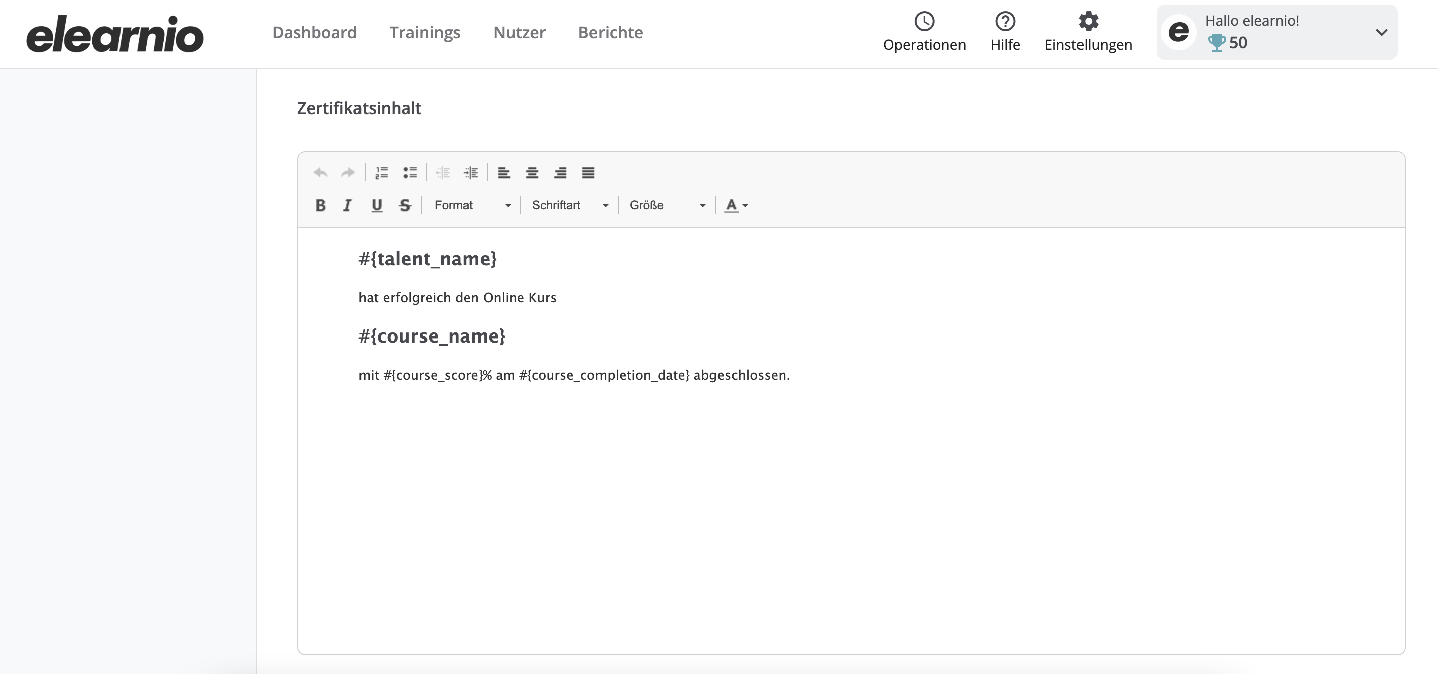The height and width of the screenshot is (674, 1438).
Task: Open the text color picker
Action: coord(736,205)
